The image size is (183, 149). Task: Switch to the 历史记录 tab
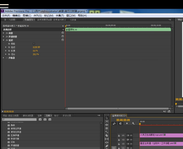tap(67, 116)
